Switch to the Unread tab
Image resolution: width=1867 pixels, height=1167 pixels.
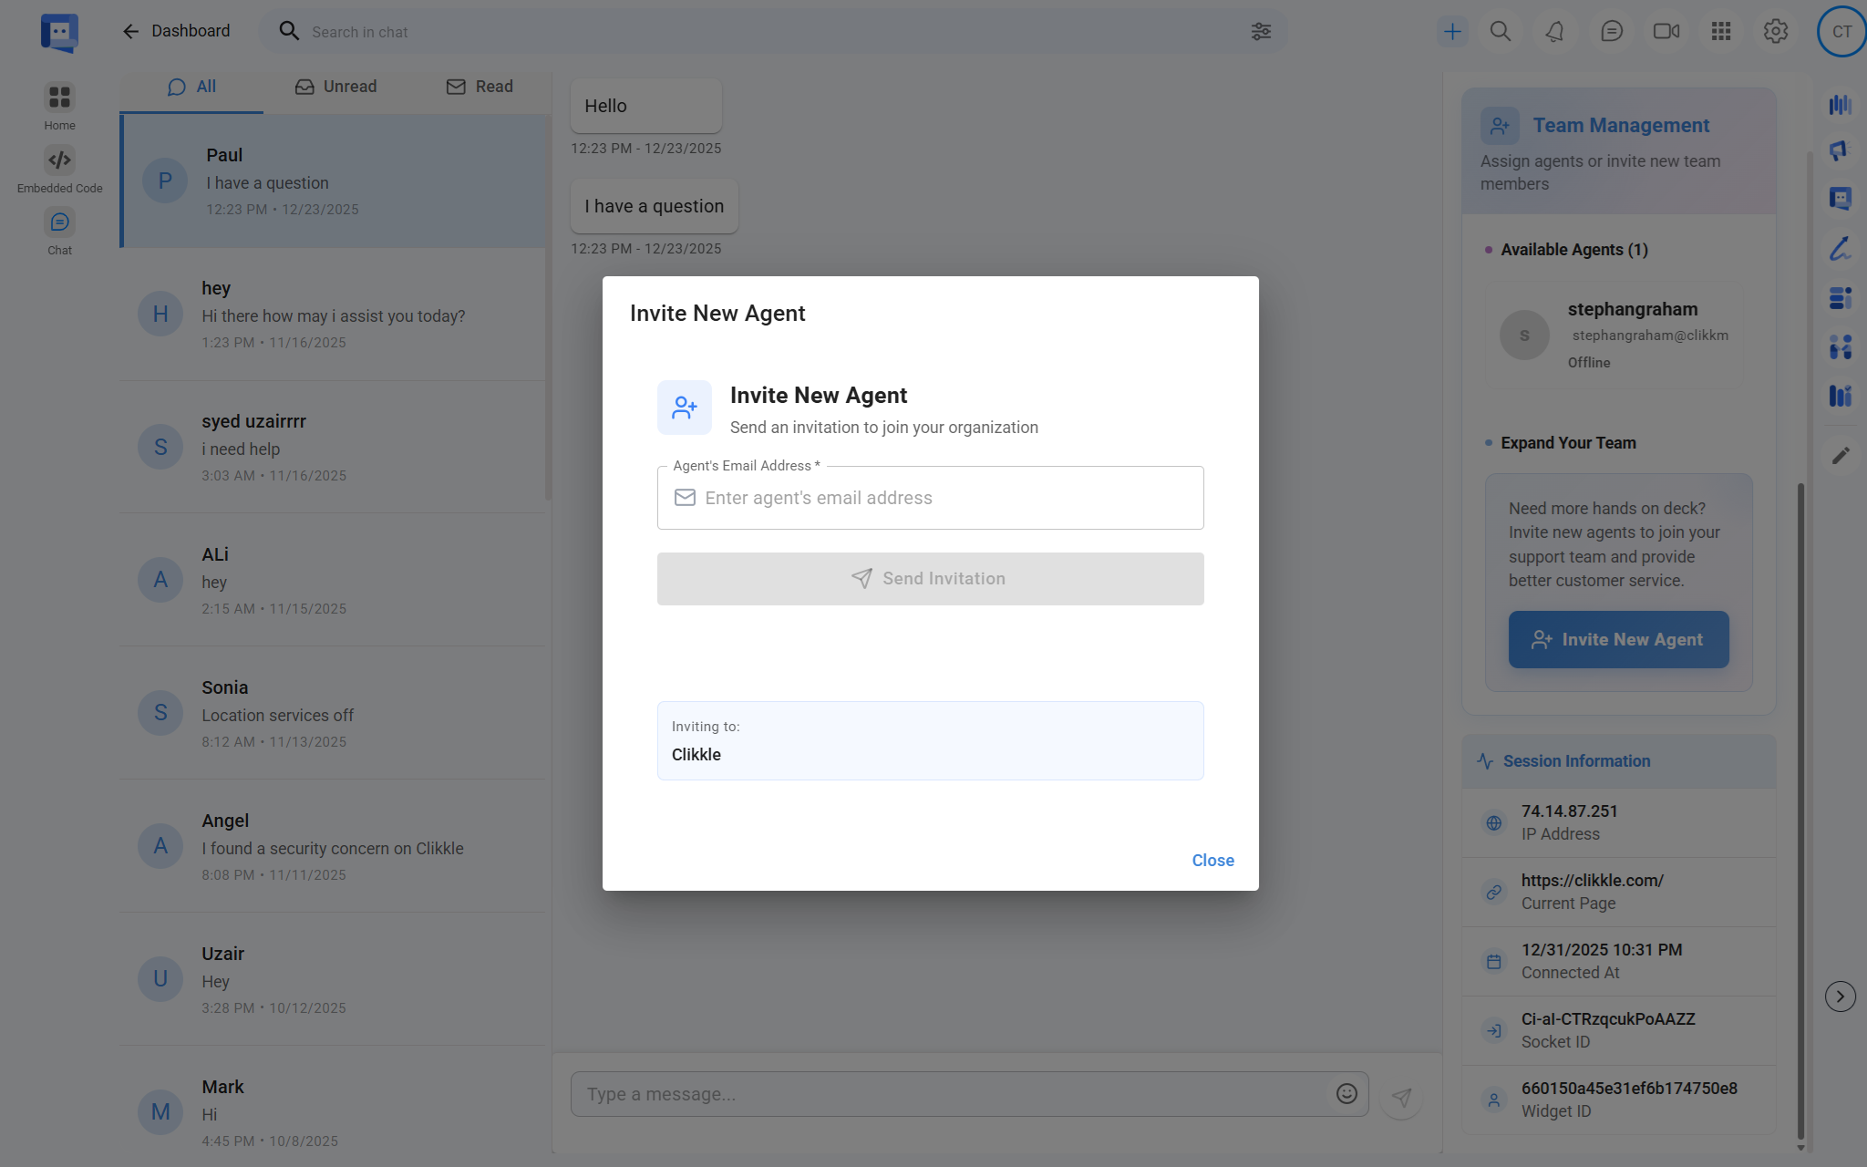coord(335,87)
